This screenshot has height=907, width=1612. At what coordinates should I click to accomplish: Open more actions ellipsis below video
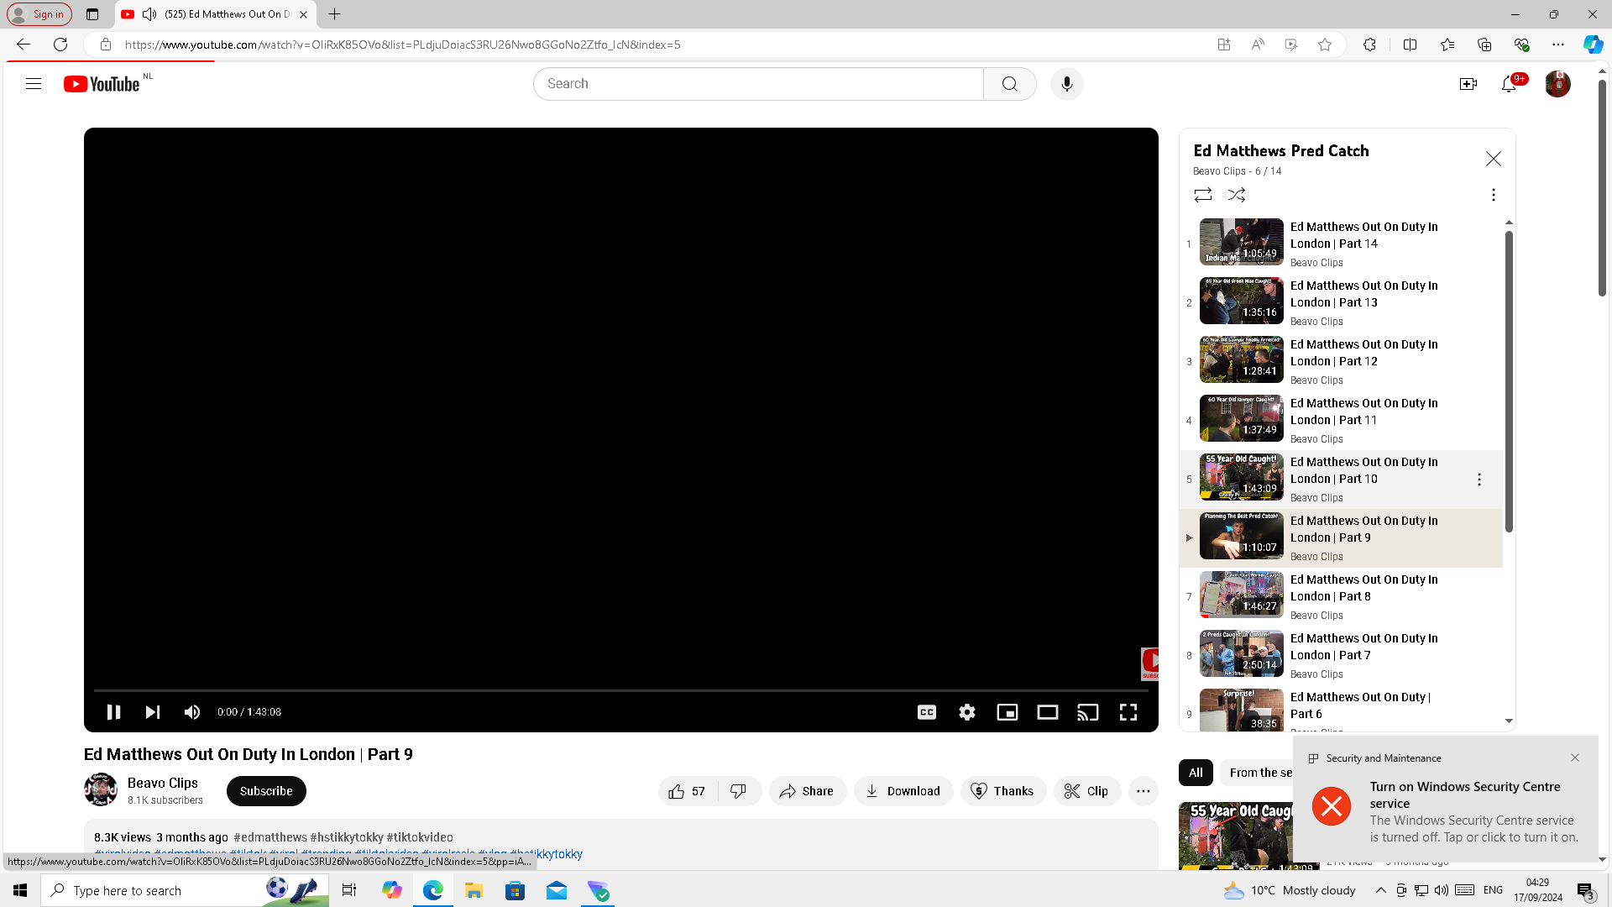pyautogui.click(x=1143, y=791)
